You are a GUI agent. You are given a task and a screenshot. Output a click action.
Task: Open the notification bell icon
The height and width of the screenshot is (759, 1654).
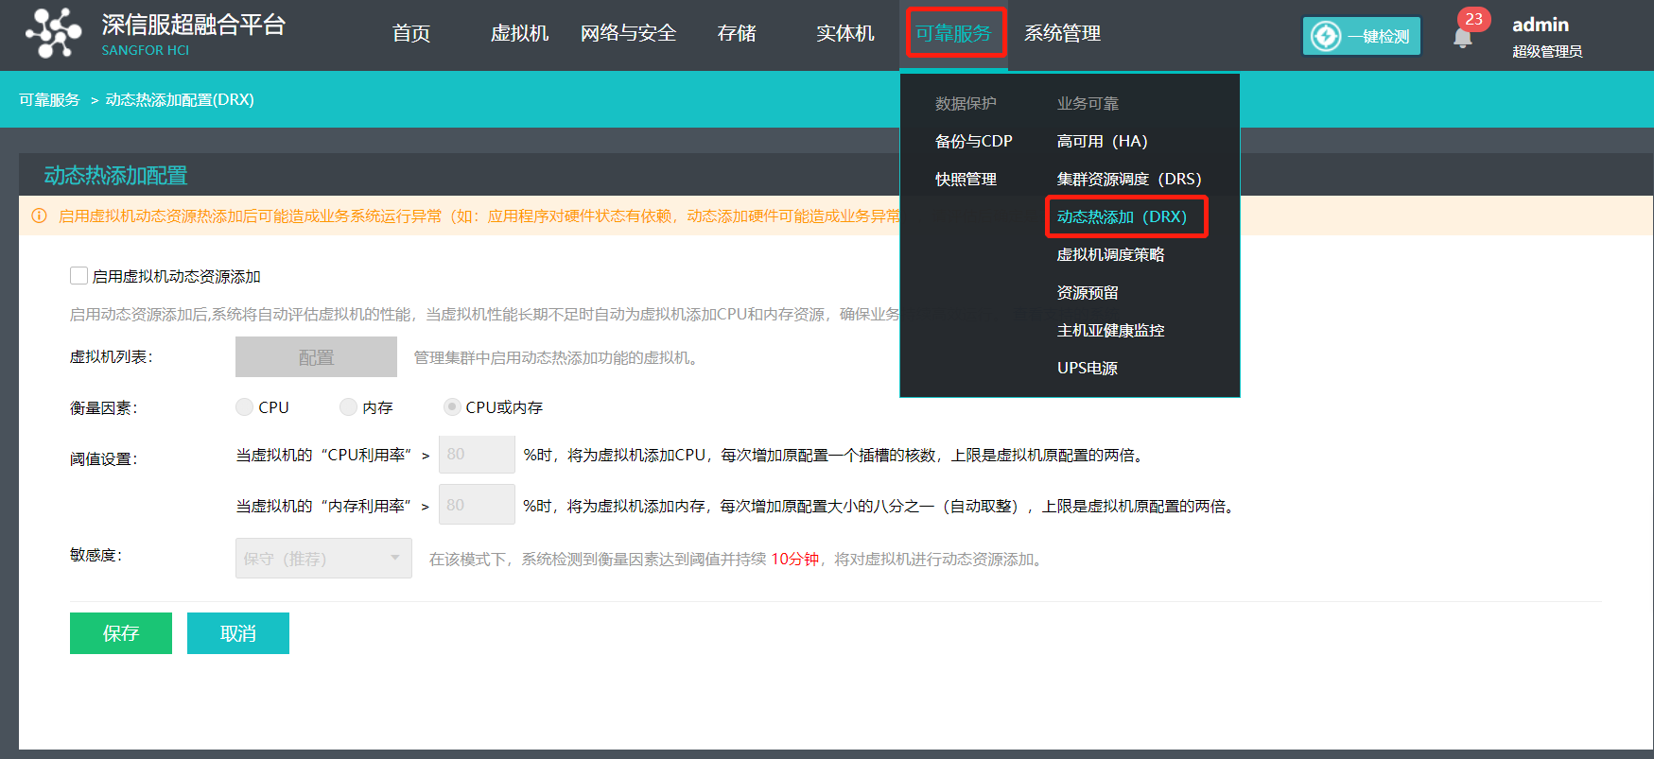[1462, 39]
